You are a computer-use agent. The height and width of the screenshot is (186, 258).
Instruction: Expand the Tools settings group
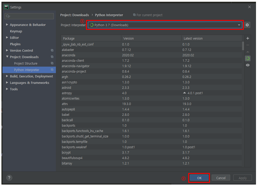point(7,89)
